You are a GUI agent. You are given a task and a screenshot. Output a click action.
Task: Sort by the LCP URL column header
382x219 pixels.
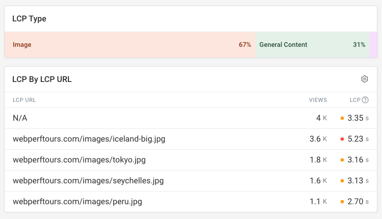click(x=24, y=100)
